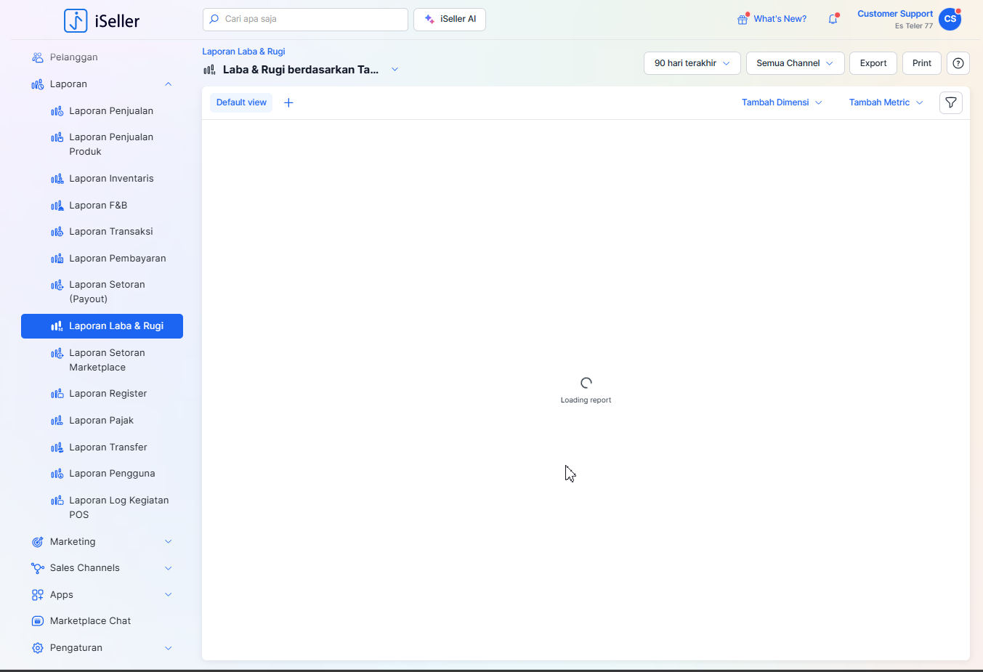Open the What's New gift icon
Image resolution: width=983 pixels, height=672 pixels.
[743, 20]
